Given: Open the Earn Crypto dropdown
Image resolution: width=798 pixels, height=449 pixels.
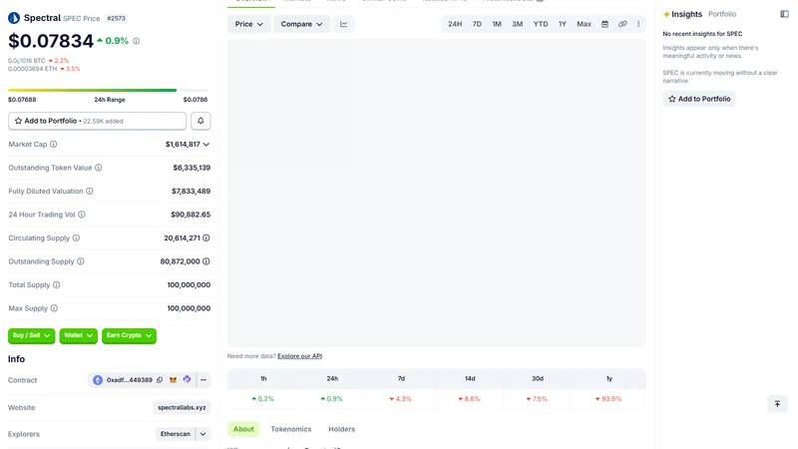Looking at the screenshot, I should coord(130,335).
